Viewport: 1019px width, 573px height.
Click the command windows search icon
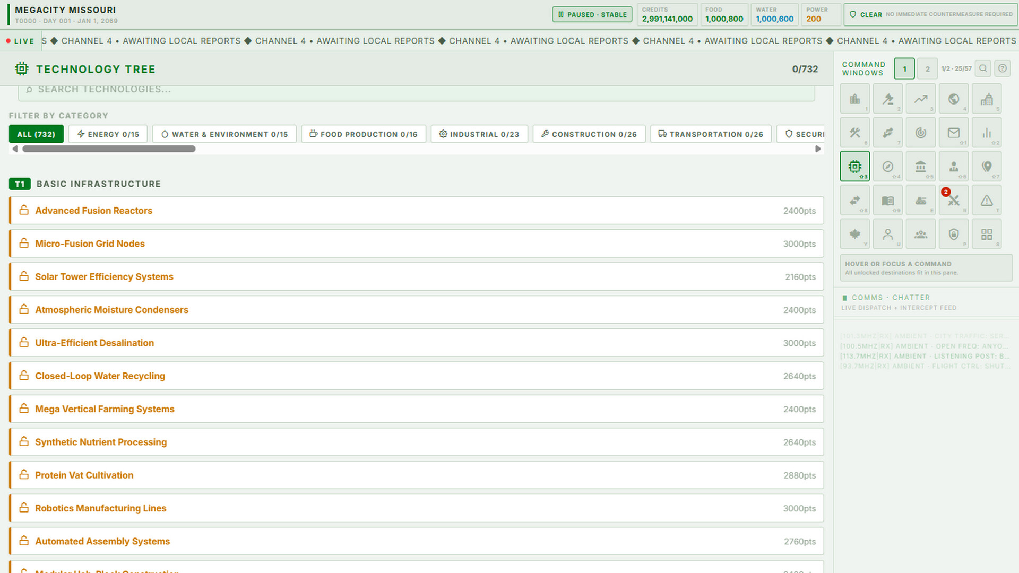pyautogui.click(x=983, y=68)
